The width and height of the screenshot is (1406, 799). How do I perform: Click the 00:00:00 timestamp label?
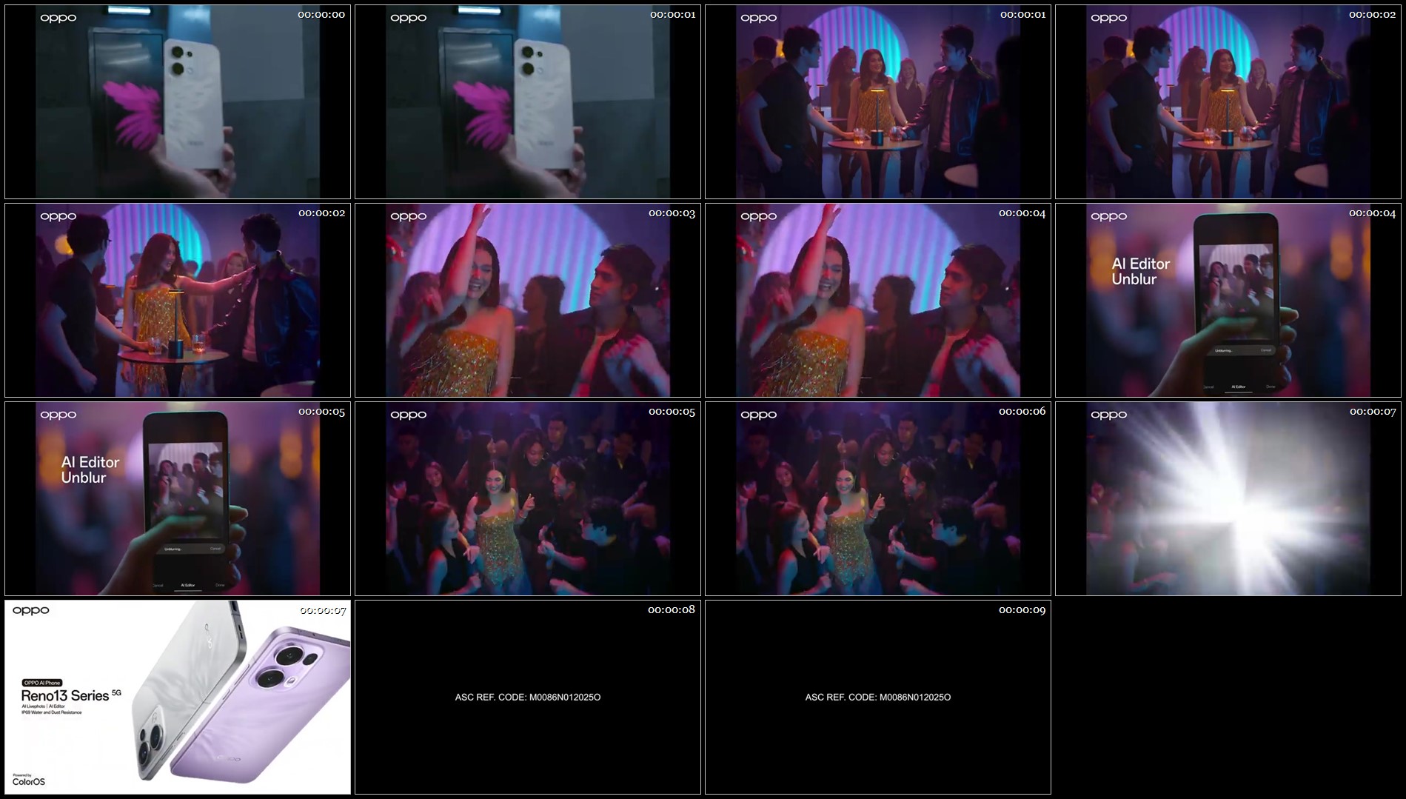coord(321,15)
